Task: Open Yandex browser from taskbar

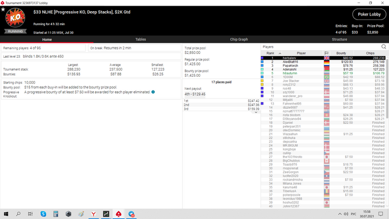Action: coord(93,214)
